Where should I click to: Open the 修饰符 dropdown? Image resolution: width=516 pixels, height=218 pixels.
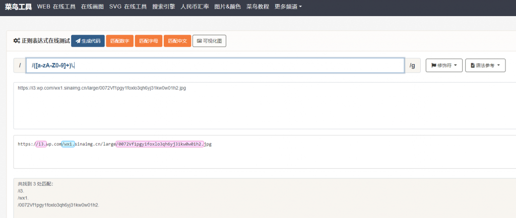[444, 65]
